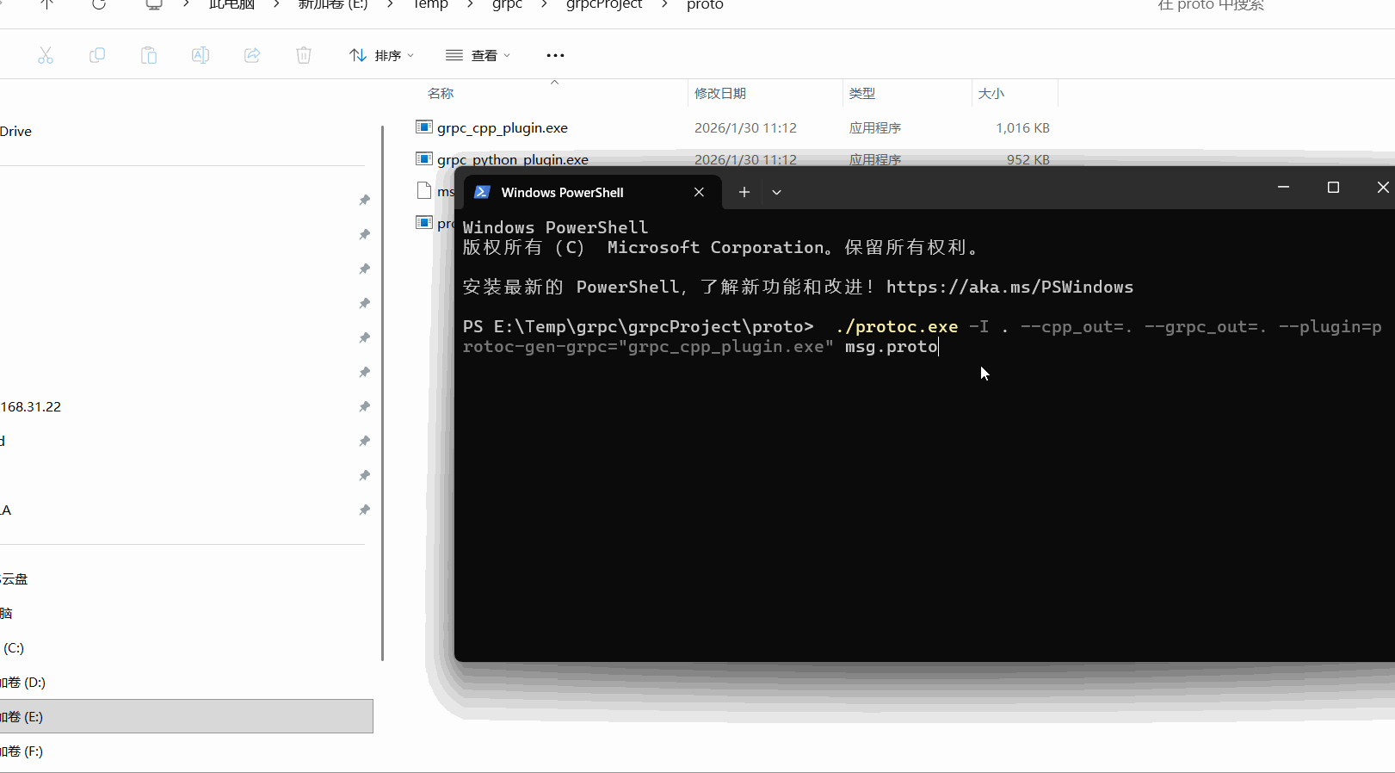Viewport: 1395px width, 773px height.
Task: Click the Windows PowerShell tab
Action: pyautogui.click(x=590, y=192)
